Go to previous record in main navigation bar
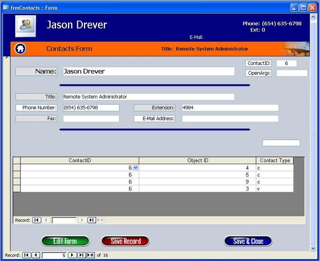 36,255
